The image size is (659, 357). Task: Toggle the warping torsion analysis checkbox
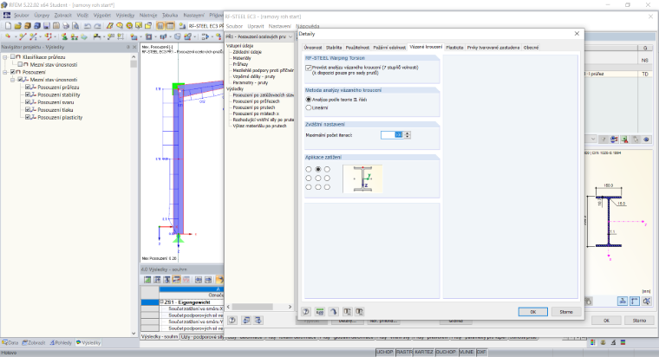309,68
